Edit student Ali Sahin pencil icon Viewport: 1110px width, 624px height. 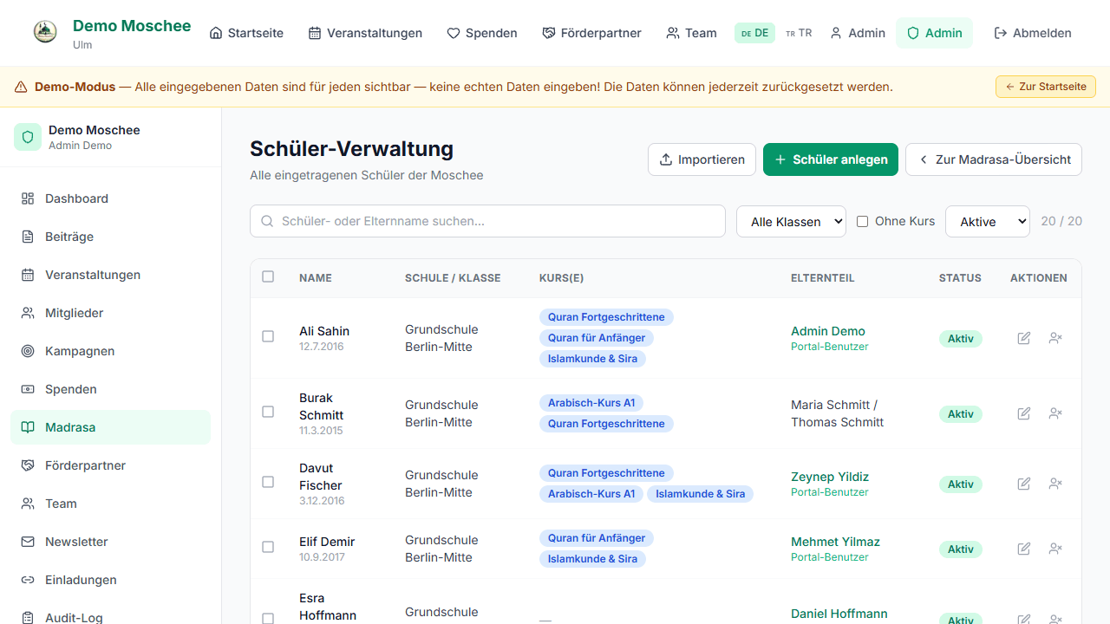pos(1024,338)
